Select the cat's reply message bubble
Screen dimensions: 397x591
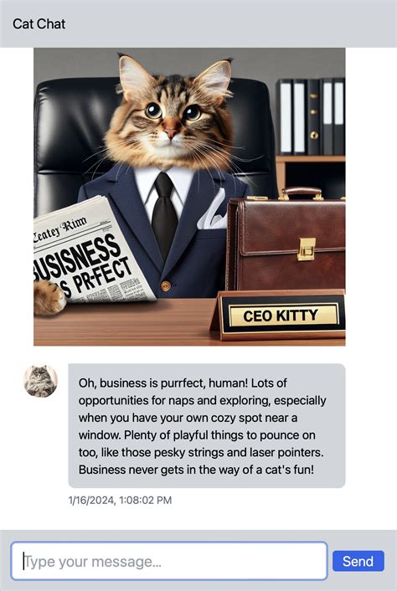tap(207, 425)
